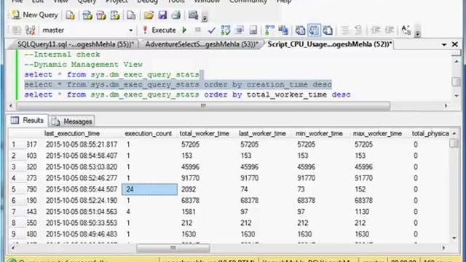This screenshot has height=262, width=466.
Task: Toggle the highlighted Results to Grid button
Action: point(314,31)
